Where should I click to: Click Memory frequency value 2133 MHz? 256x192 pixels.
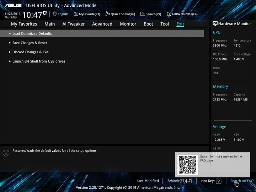click(x=220, y=100)
